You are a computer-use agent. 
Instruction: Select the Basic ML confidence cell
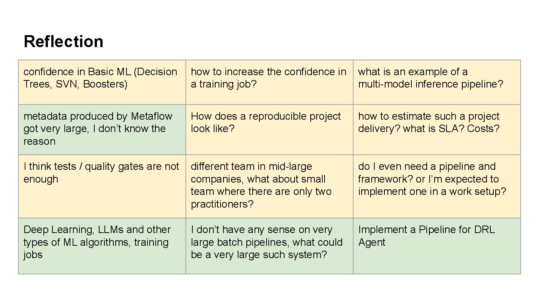(x=102, y=82)
